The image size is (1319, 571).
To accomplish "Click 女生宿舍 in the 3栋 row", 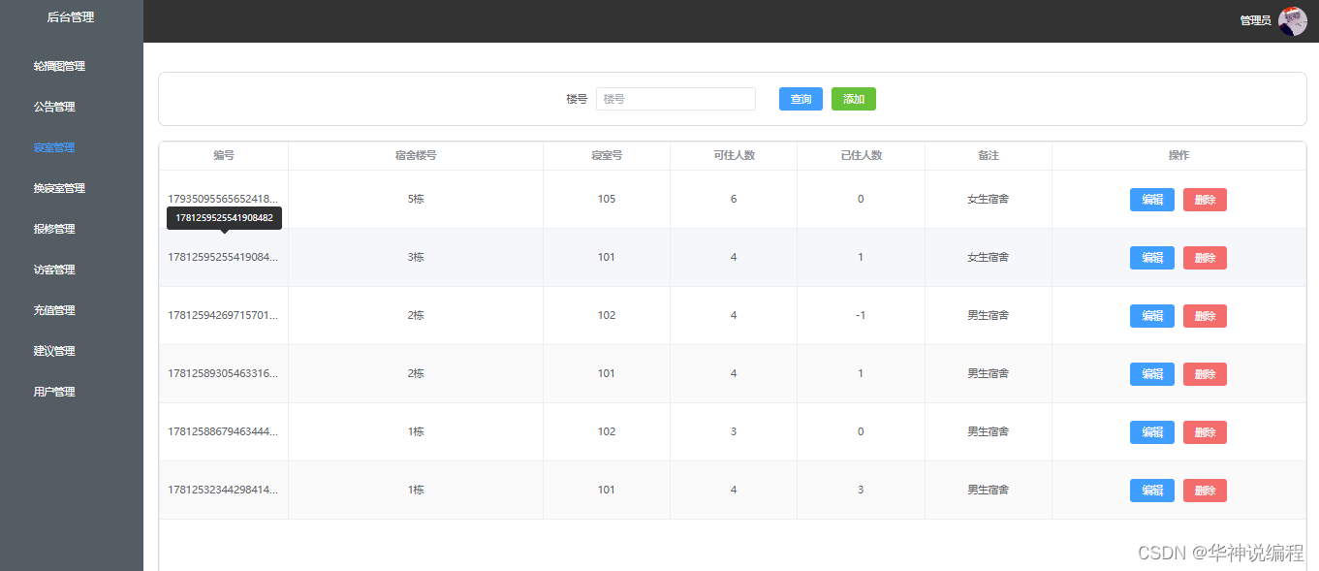I will [989, 257].
